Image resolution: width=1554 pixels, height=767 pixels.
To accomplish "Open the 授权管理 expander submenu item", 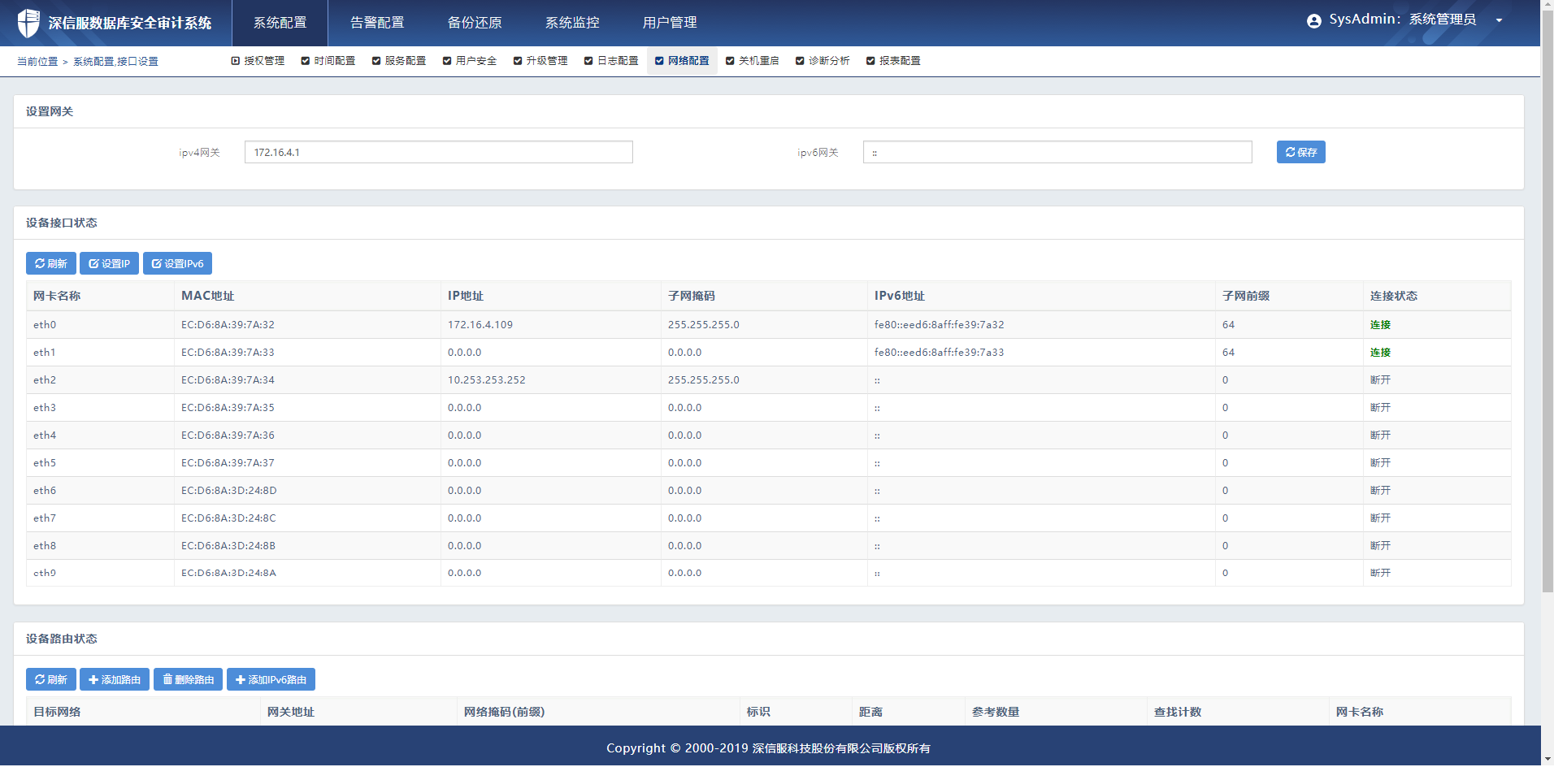I will pos(258,61).
